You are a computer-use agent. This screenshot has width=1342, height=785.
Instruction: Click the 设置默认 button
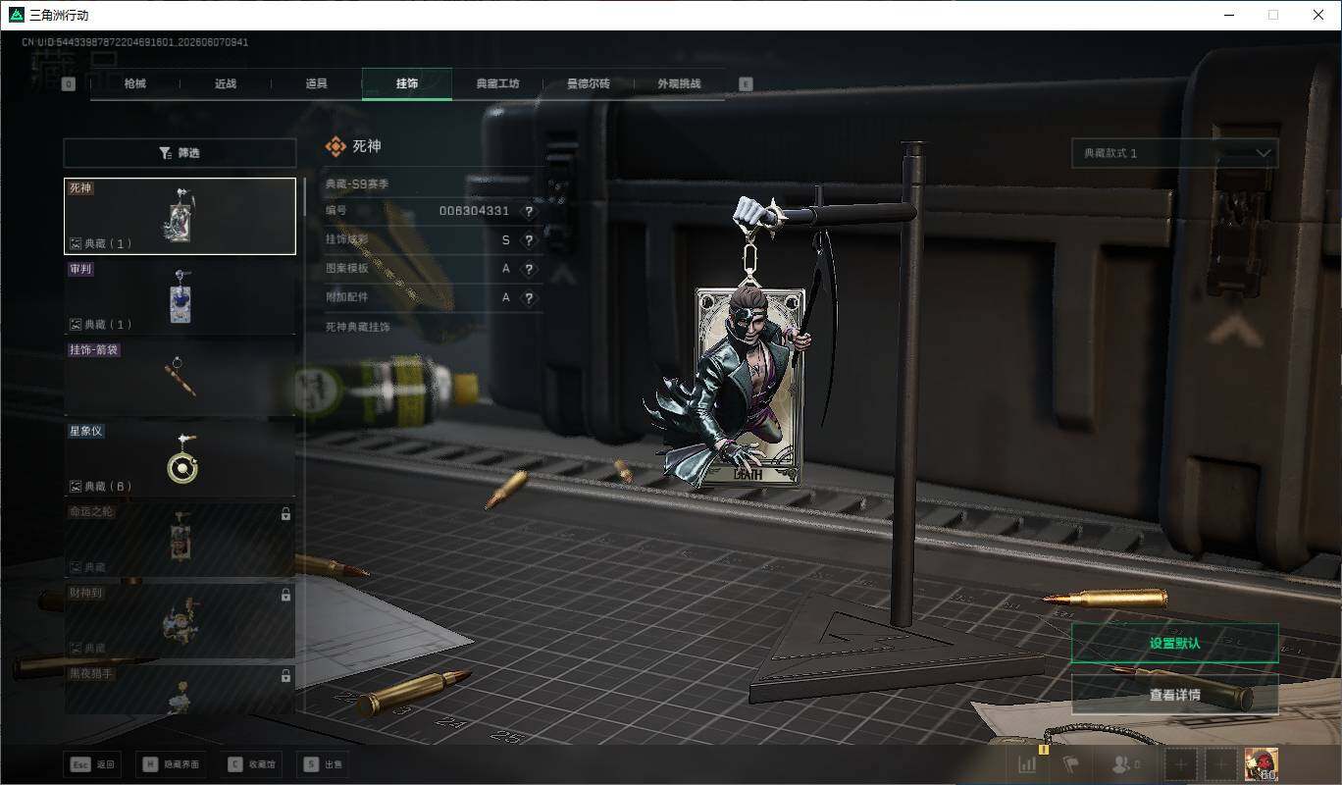(x=1174, y=644)
